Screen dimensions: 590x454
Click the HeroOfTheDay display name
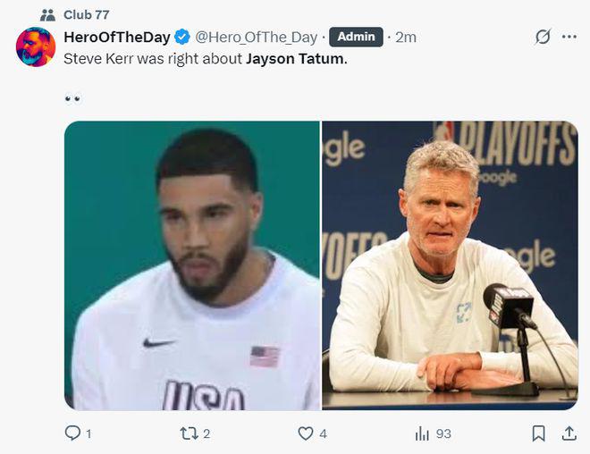point(117,37)
